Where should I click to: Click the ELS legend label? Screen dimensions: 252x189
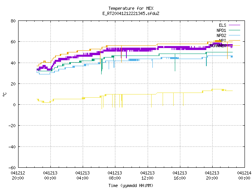coord(222,25)
